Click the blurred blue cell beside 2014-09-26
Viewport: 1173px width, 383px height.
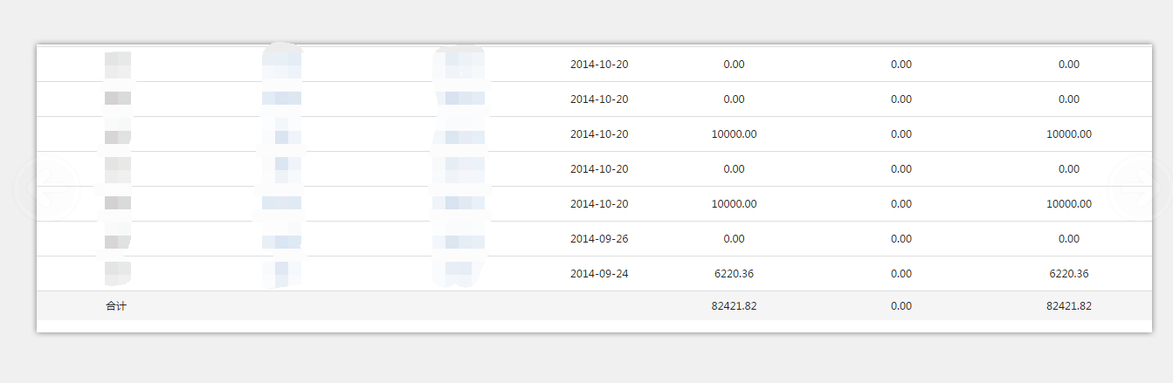(x=459, y=240)
